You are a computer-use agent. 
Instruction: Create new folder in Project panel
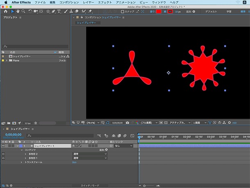9,123
